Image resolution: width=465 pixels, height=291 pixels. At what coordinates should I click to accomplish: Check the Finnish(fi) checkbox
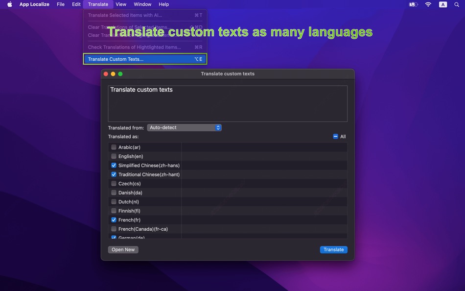[114, 211]
